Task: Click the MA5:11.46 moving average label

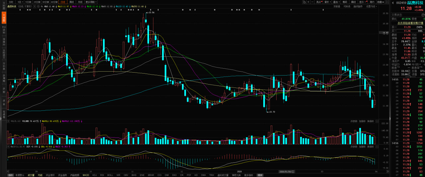Action: 49,6
